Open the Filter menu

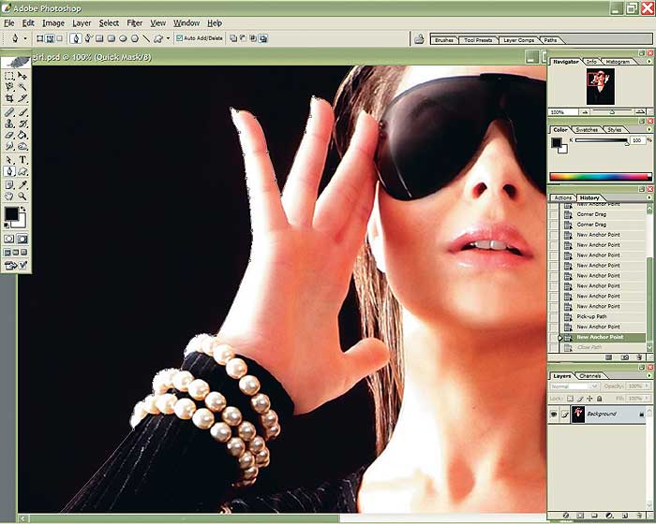pos(134,23)
